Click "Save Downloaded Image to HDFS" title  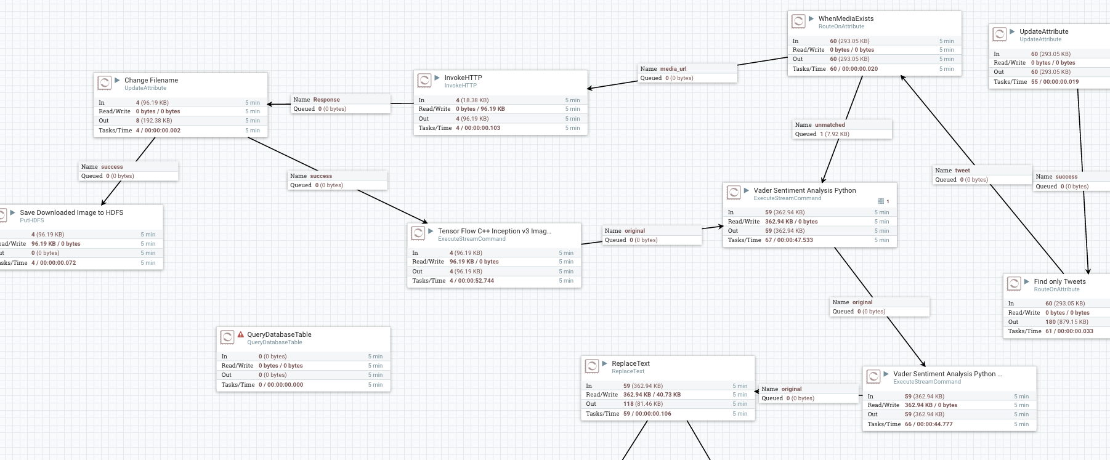click(71, 212)
